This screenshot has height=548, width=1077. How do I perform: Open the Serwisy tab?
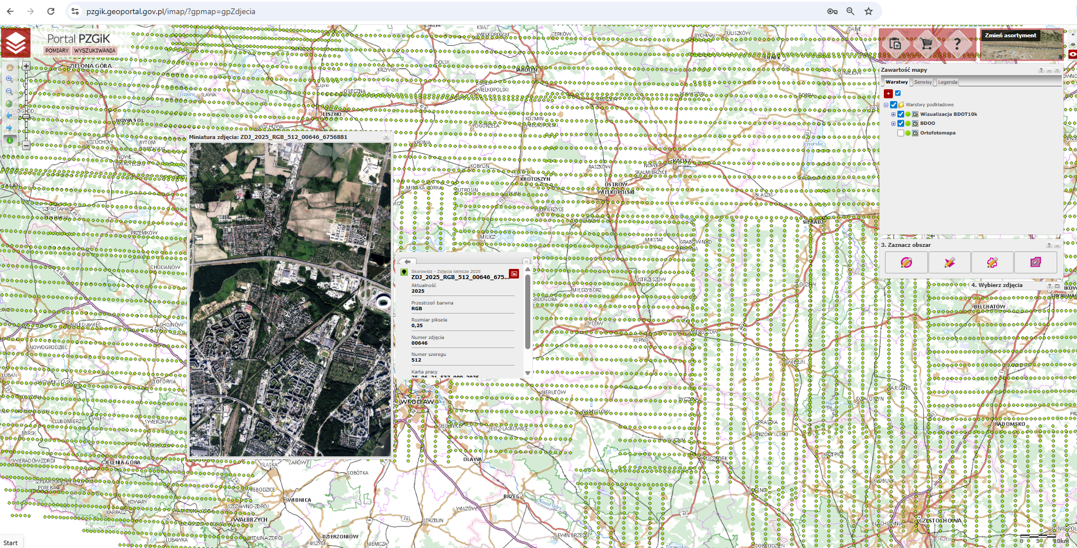pyautogui.click(x=923, y=82)
